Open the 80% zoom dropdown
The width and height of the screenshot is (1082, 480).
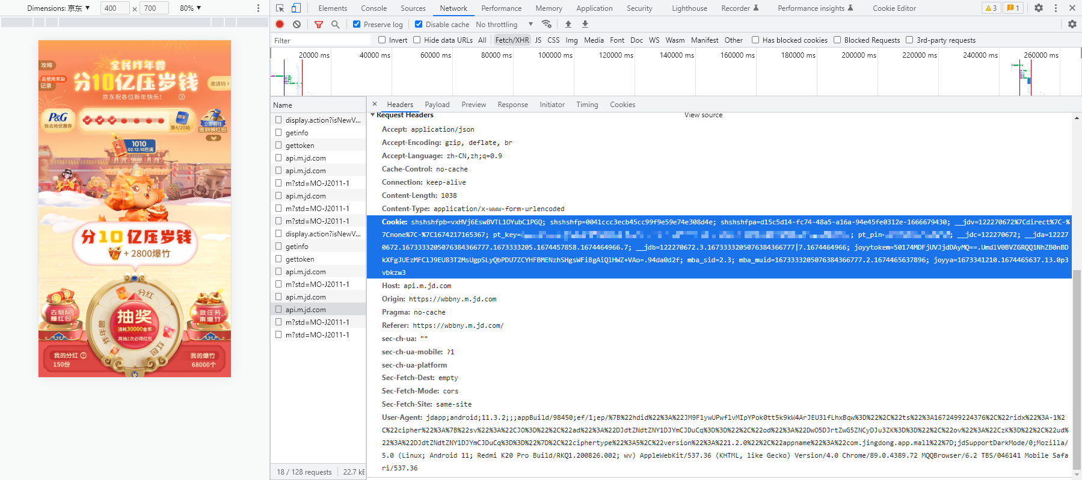coord(191,8)
